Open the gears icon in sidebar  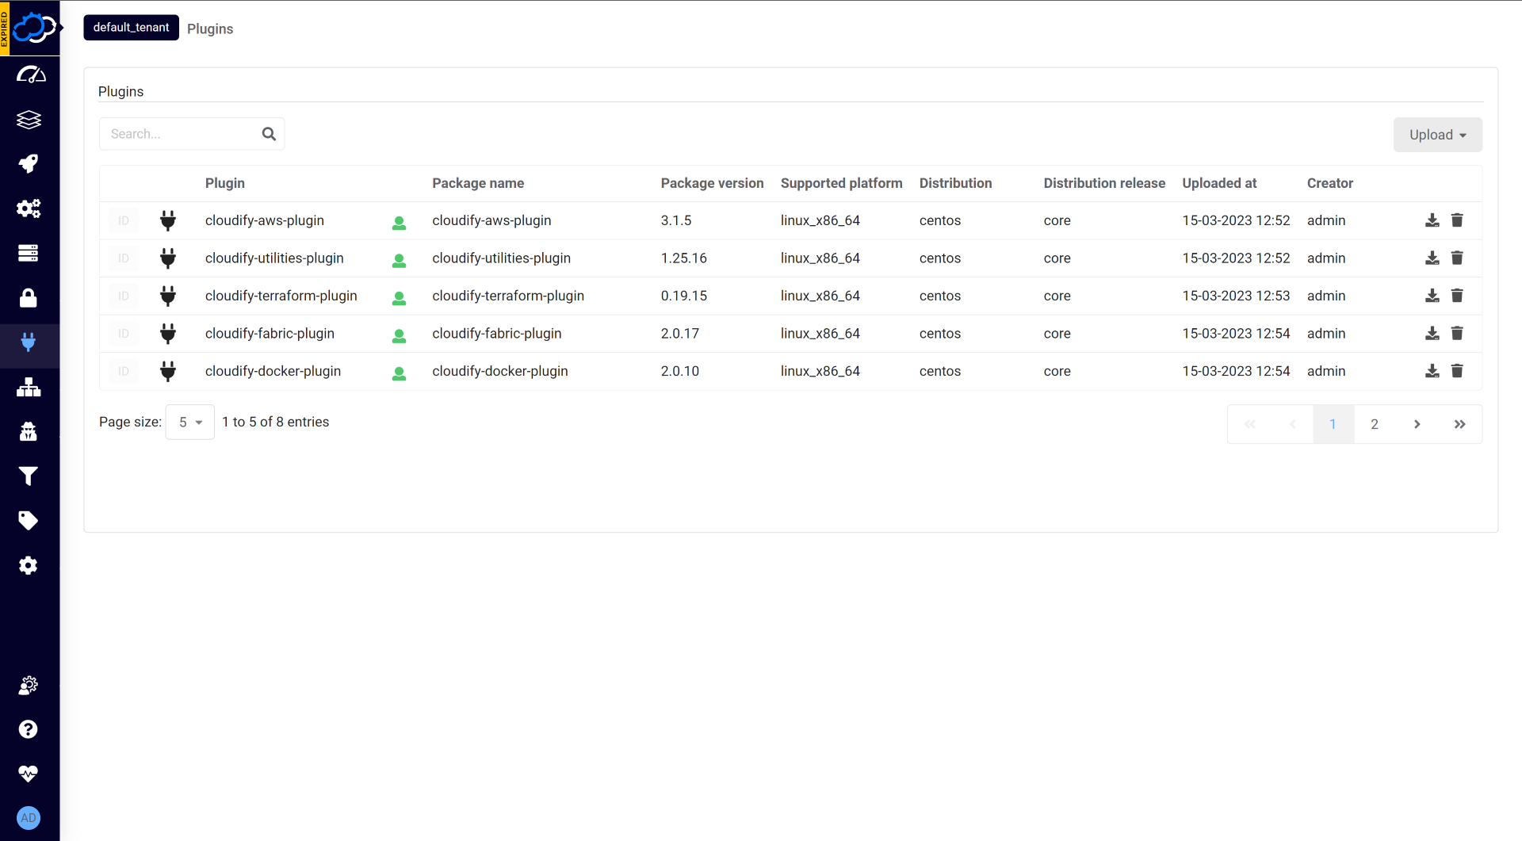29,208
